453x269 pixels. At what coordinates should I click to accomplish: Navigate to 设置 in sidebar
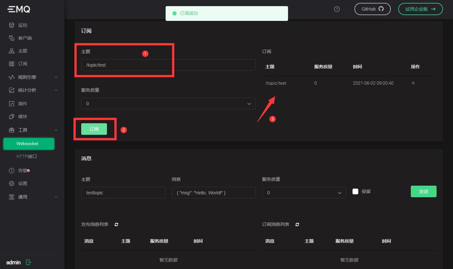coord(23,183)
